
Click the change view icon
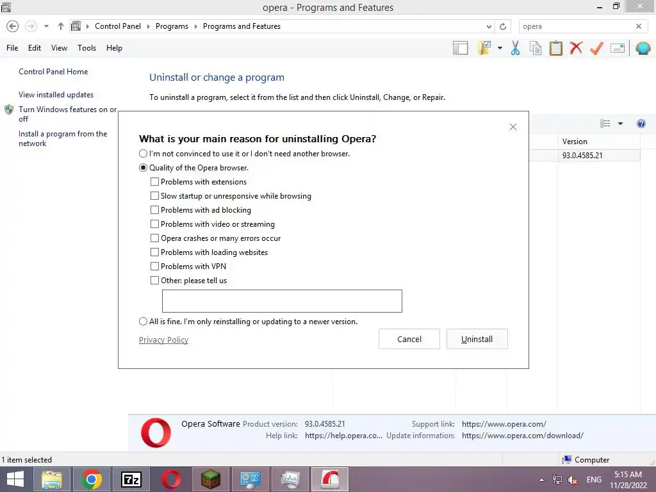pos(605,124)
